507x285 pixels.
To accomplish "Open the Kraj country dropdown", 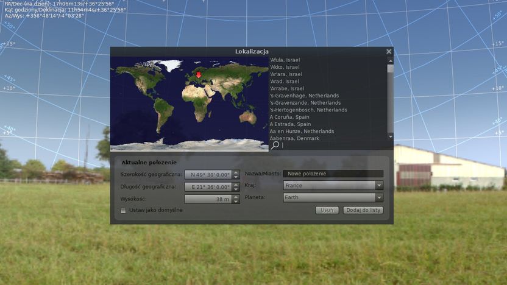I will click(x=333, y=186).
